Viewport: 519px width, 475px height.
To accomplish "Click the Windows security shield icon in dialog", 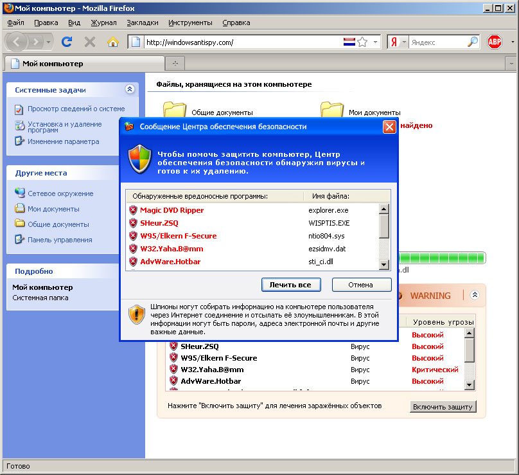I will pos(139,159).
